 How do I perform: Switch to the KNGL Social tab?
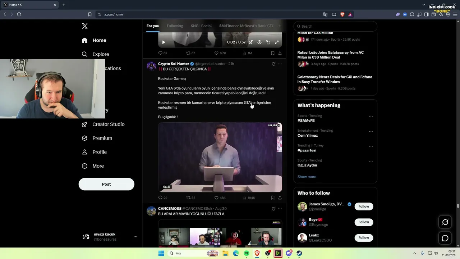tap(201, 26)
